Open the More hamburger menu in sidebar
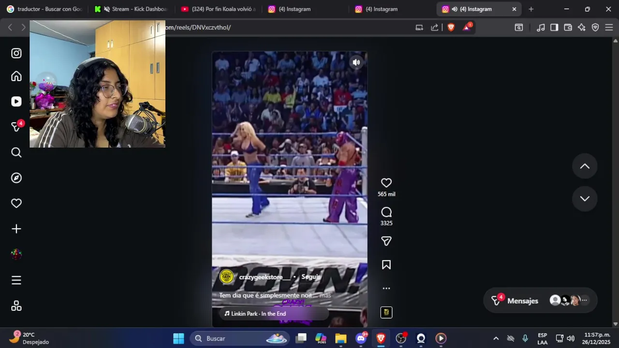 (16, 280)
